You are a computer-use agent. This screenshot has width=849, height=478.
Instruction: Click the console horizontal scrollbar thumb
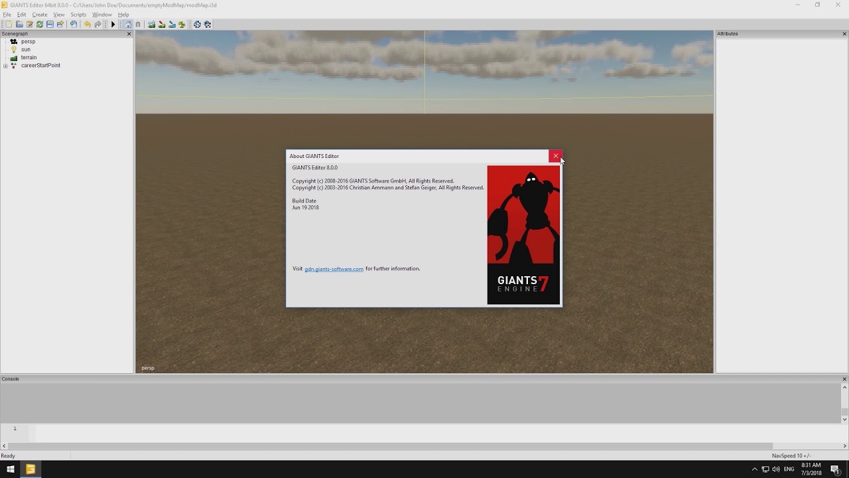[390, 445]
